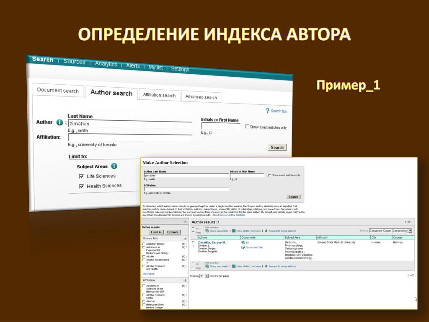Open the Settings menu item
The width and height of the screenshot is (429, 322).
pos(180,69)
